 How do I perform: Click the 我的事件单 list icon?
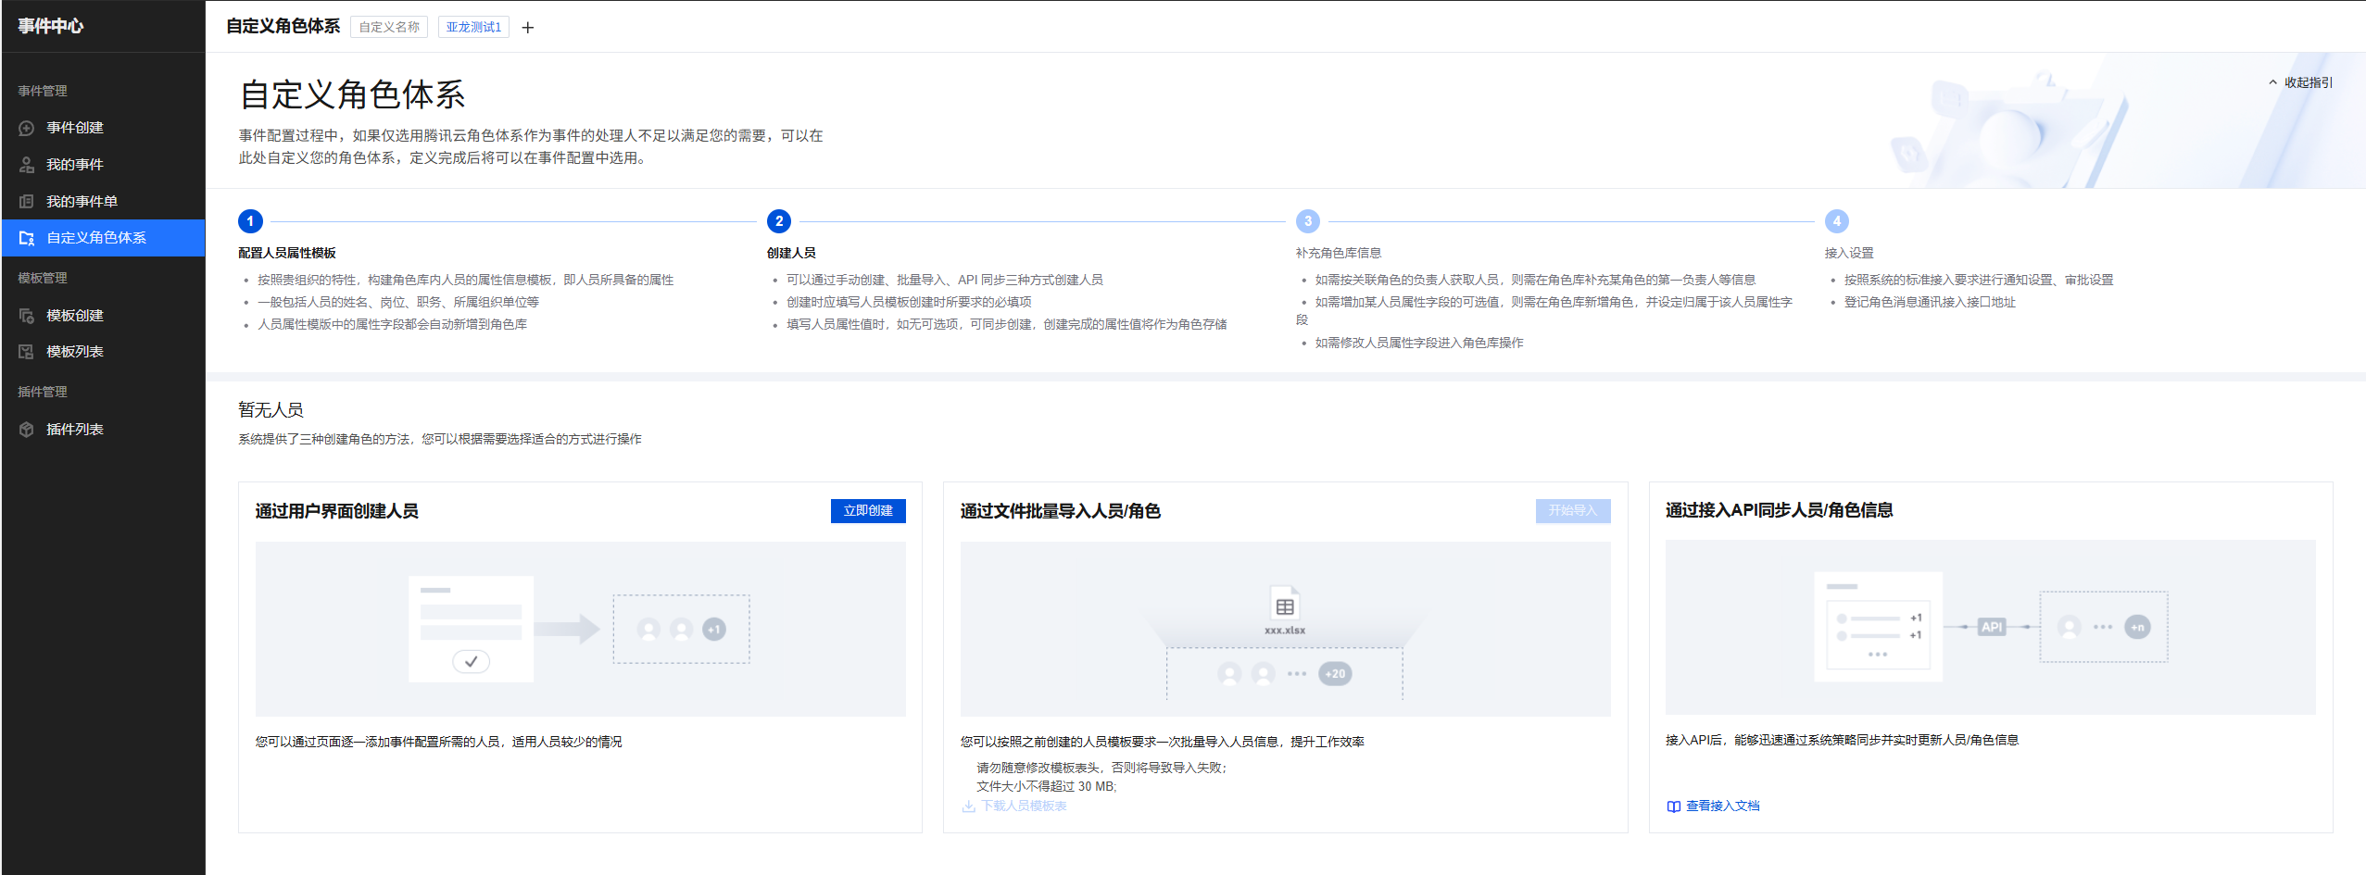[x=27, y=202]
